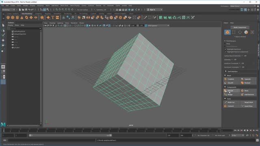Click the SVG shelf icon
The image size is (260, 146).
point(57,17)
